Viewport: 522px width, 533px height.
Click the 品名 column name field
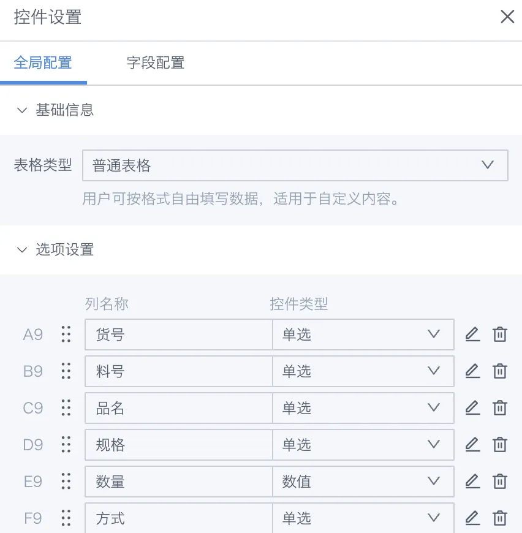[179, 408]
